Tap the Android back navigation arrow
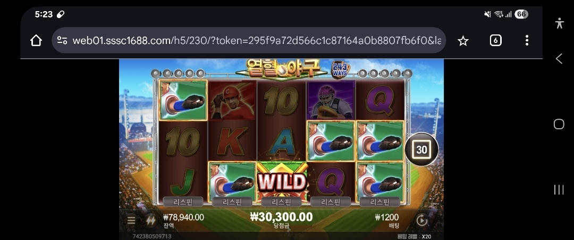Screen dimensions: 574x240 point(559,58)
